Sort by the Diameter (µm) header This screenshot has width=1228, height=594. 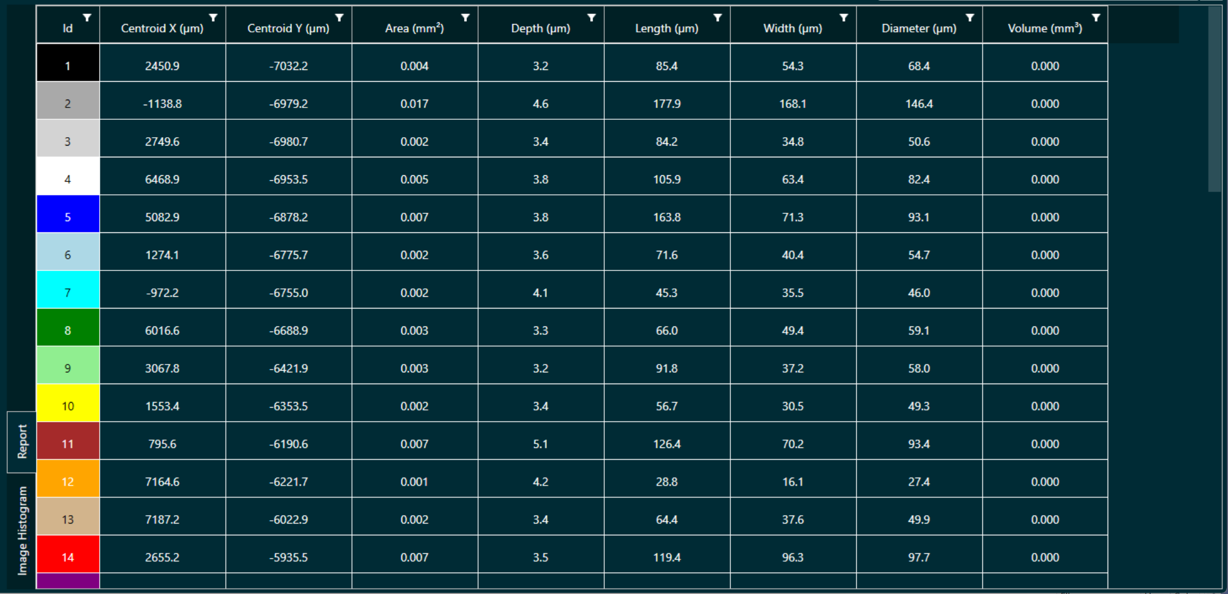(918, 29)
